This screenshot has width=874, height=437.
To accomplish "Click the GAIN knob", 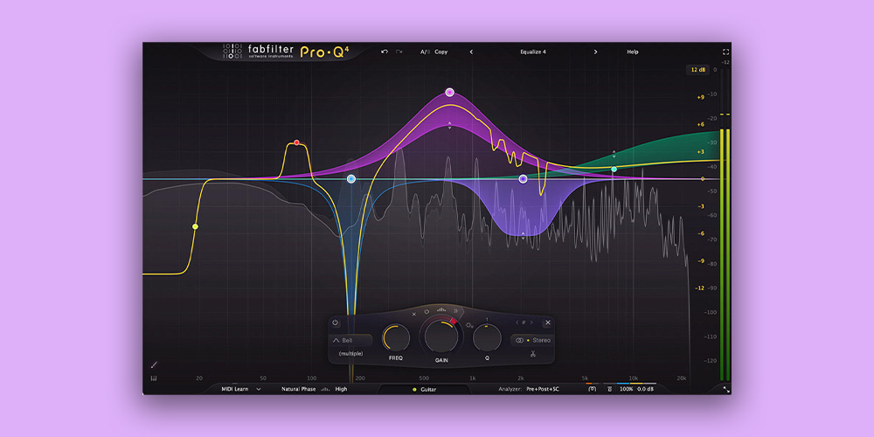I will [440, 337].
